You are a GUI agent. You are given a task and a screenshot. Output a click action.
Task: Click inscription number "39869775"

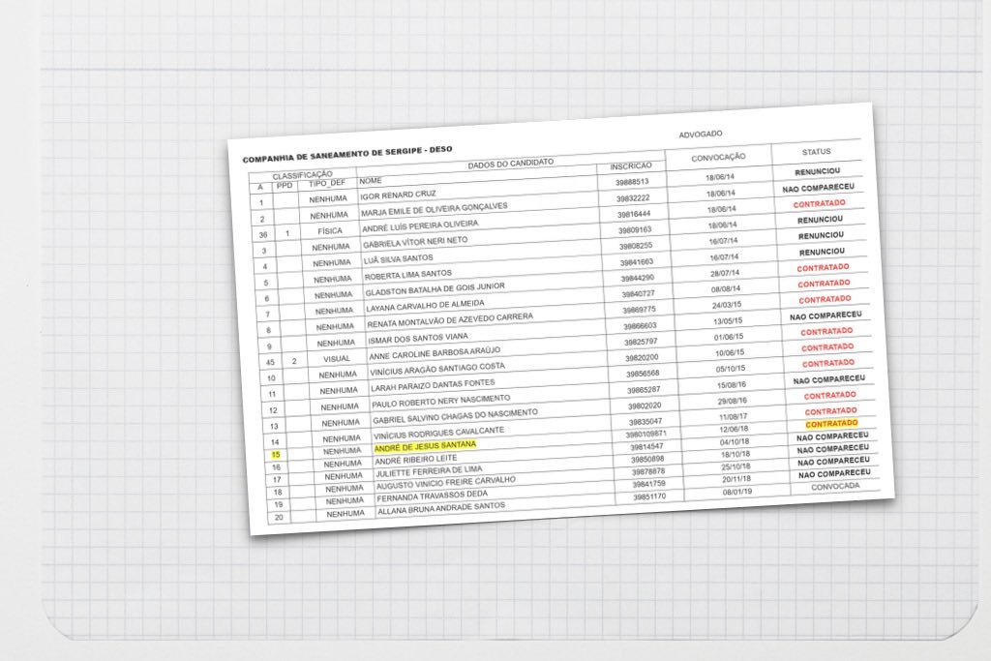pos(639,311)
